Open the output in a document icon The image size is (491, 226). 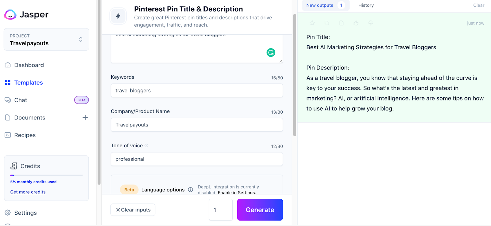[341, 23]
